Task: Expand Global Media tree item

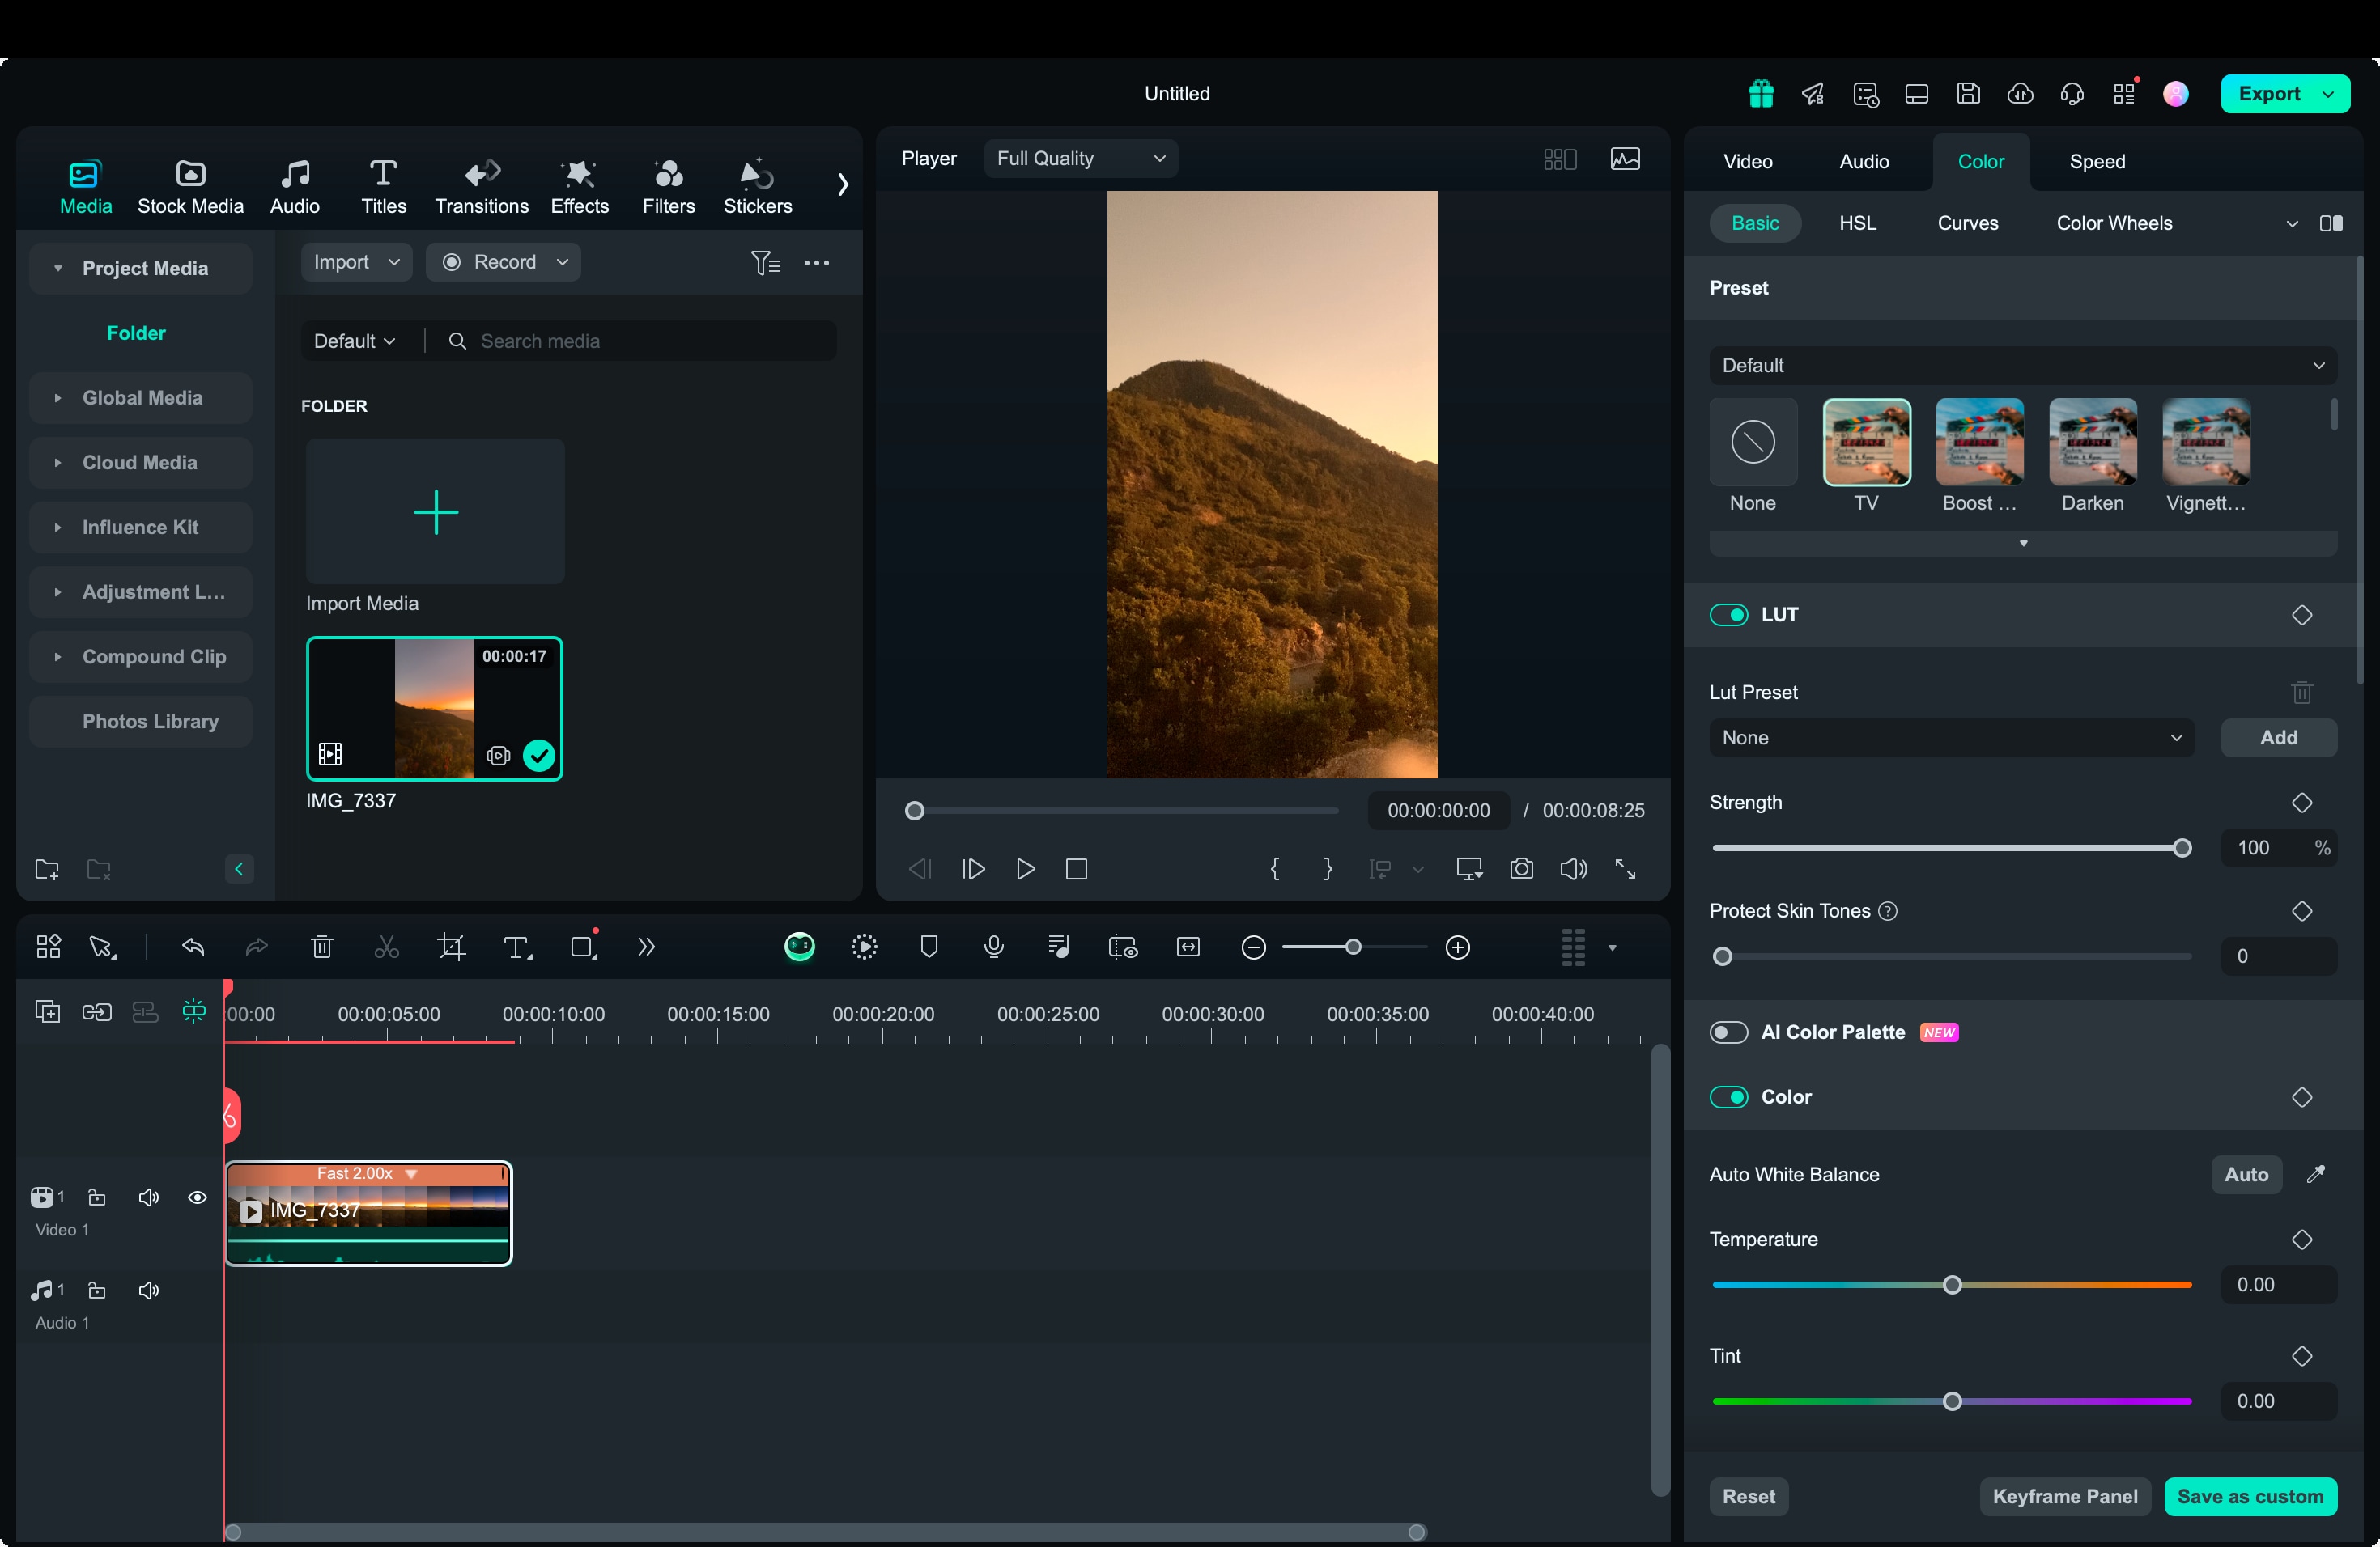Action: coord(141,398)
